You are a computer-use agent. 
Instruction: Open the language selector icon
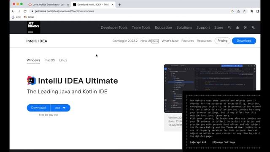pyautogui.click(x=253, y=27)
